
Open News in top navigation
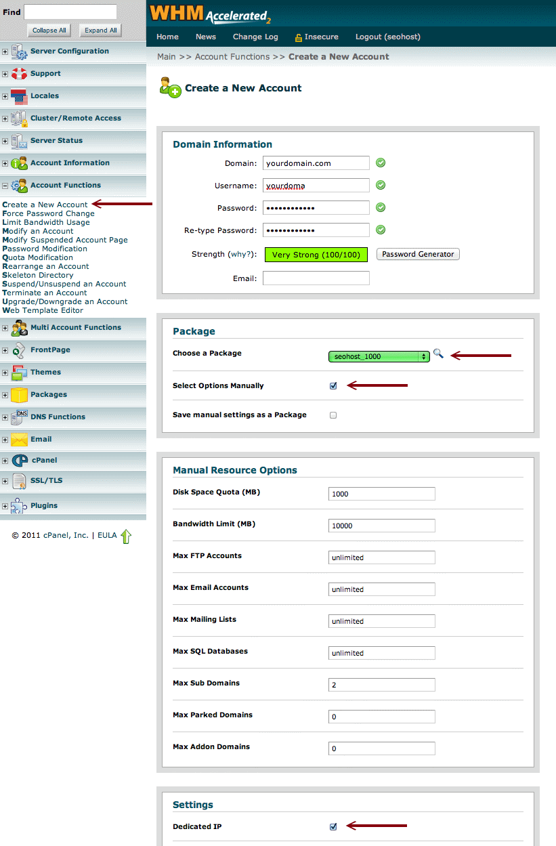click(x=206, y=37)
